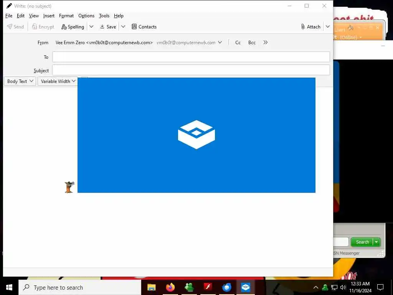Show hidden system tray icons
The width and height of the screenshot is (393, 295).
[316, 287]
